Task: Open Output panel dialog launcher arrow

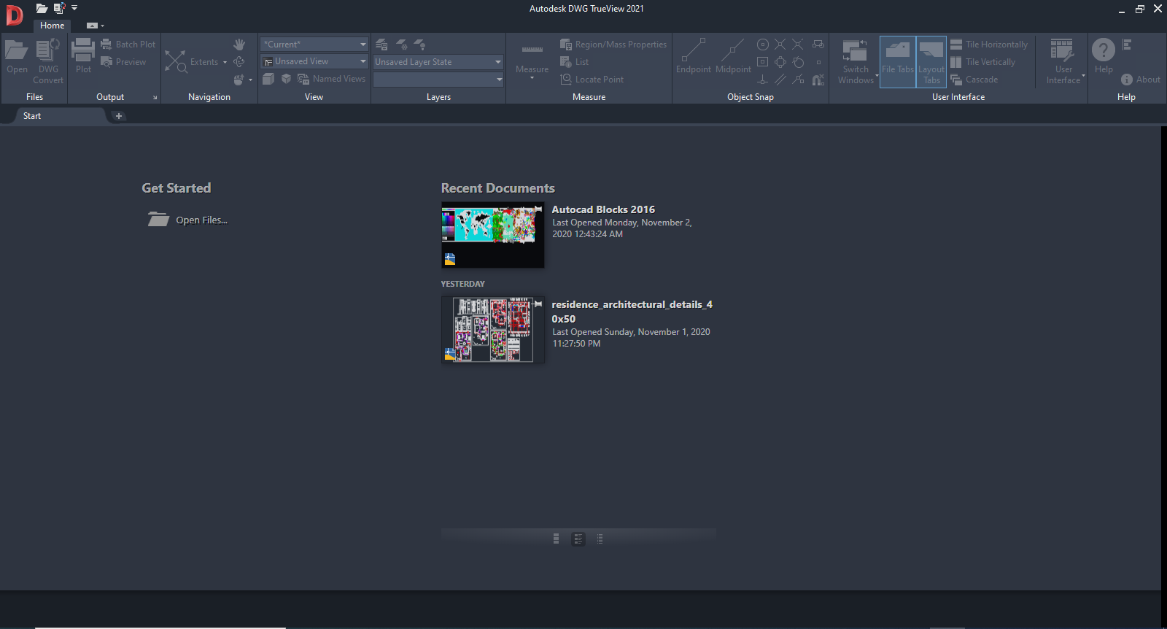Action: (155, 97)
